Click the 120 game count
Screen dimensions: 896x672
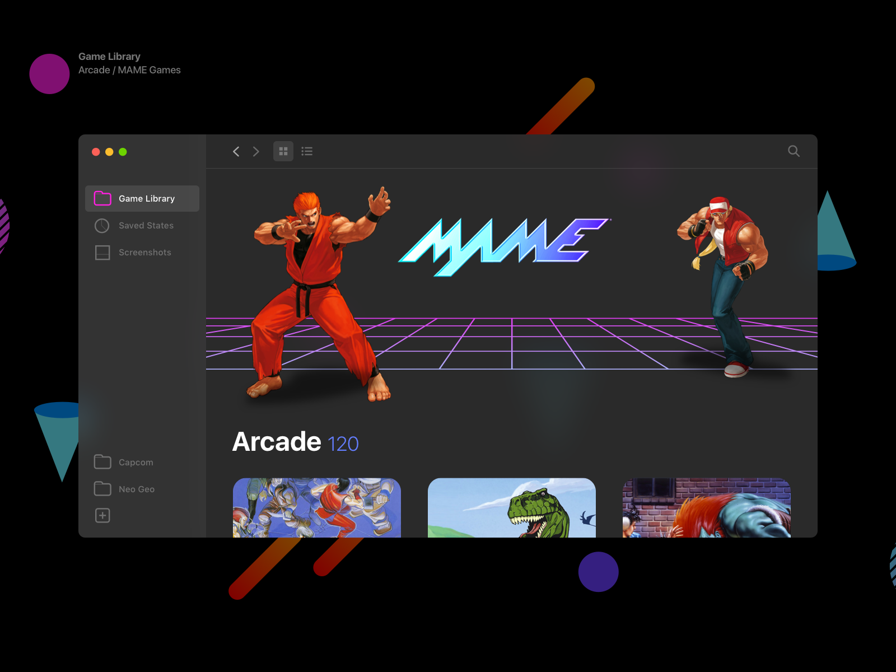click(x=343, y=444)
